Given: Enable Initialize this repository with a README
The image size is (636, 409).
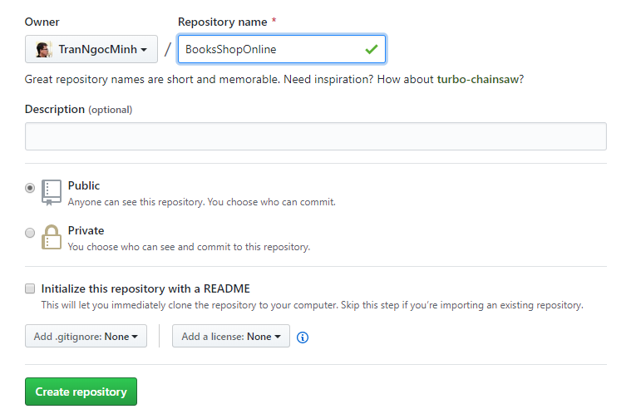Looking at the screenshot, I should point(30,288).
